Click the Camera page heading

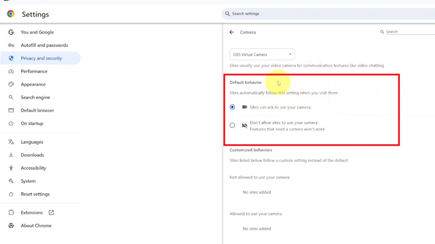point(248,32)
